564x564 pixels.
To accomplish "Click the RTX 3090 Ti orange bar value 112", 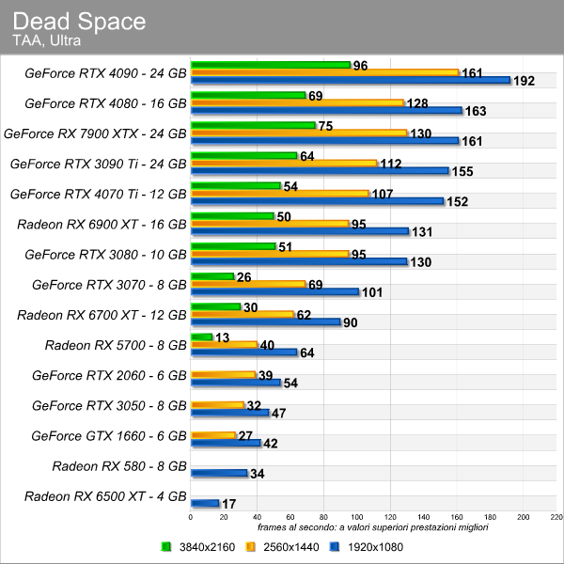I will [x=391, y=164].
